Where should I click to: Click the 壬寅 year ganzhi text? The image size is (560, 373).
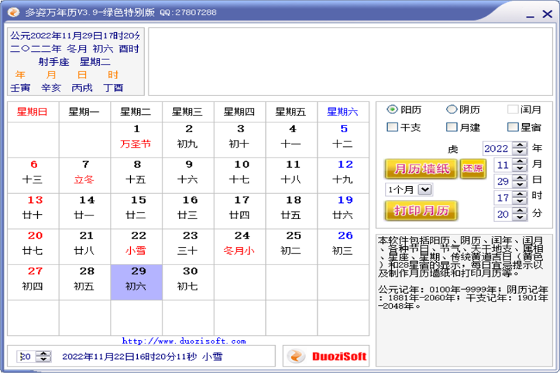20,87
